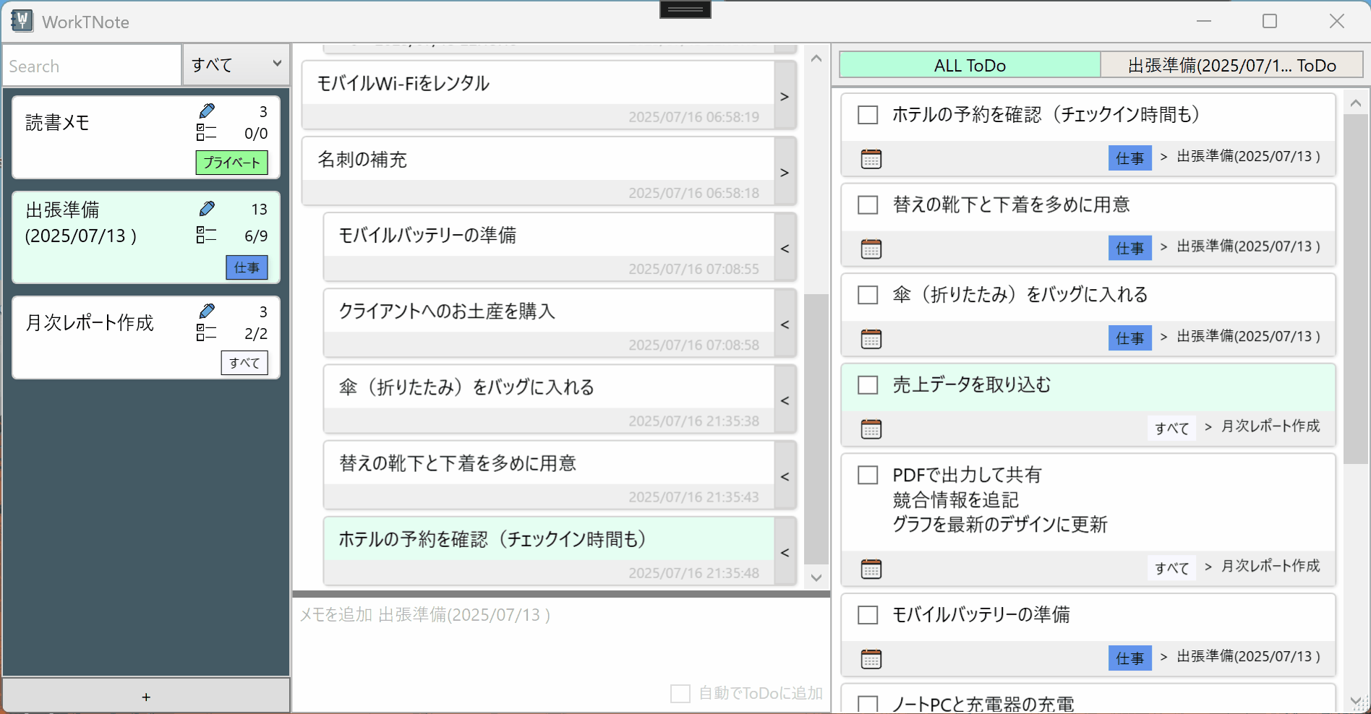1371x714 pixels.
Task: Click the dark handle bar at top center
Action: coord(685,9)
